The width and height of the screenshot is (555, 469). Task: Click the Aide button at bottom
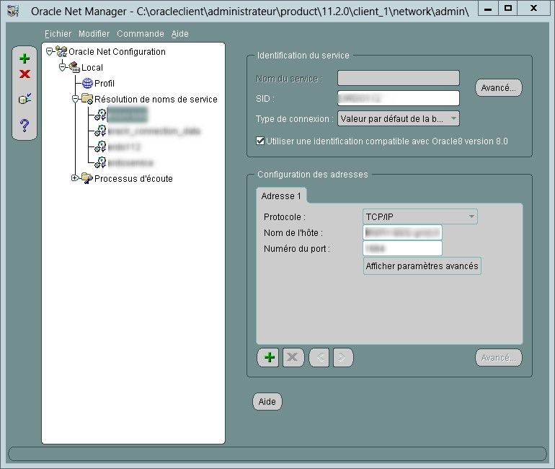point(267,402)
